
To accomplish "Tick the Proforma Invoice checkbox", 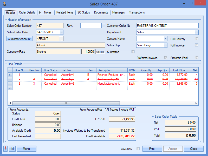I will (165, 58).
